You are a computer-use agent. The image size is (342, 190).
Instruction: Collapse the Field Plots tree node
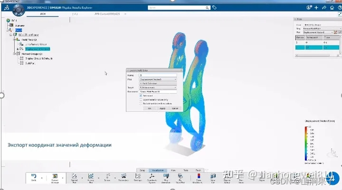click(14, 40)
